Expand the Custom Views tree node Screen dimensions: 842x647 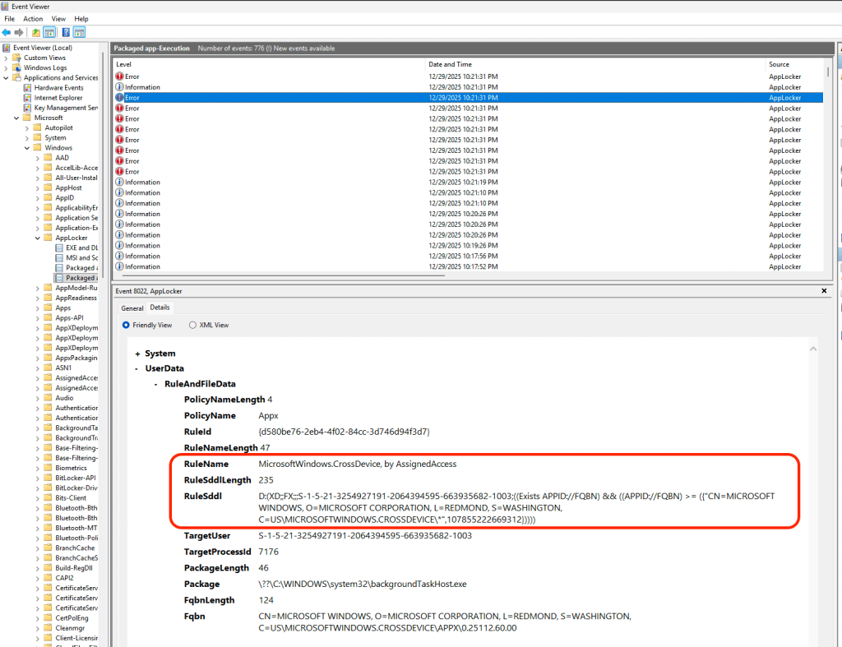pos(7,58)
